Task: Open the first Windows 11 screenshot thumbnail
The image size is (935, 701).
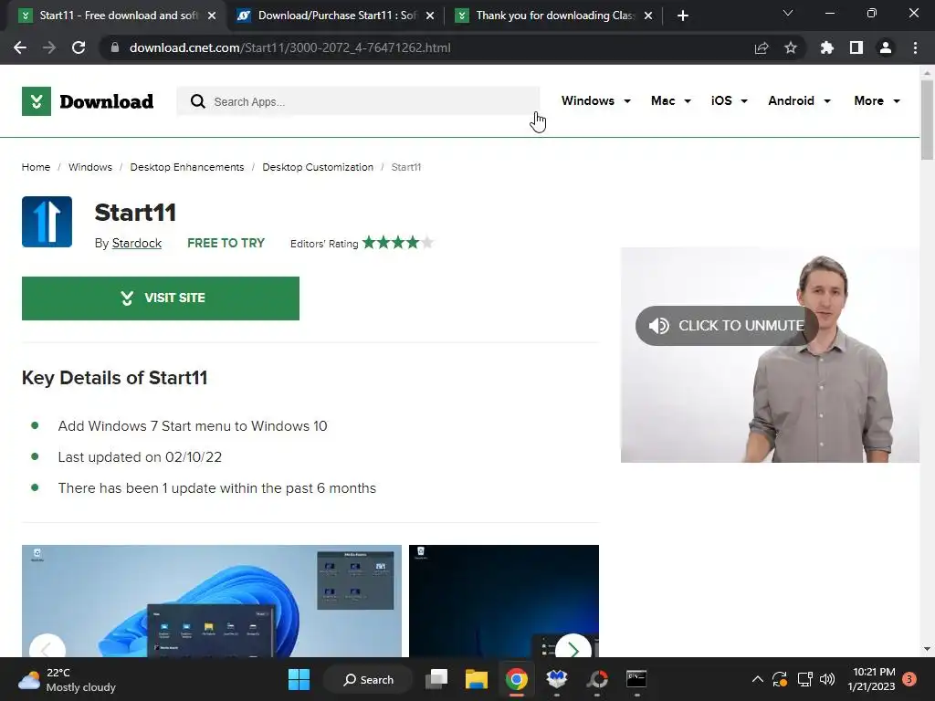Action: point(212,601)
